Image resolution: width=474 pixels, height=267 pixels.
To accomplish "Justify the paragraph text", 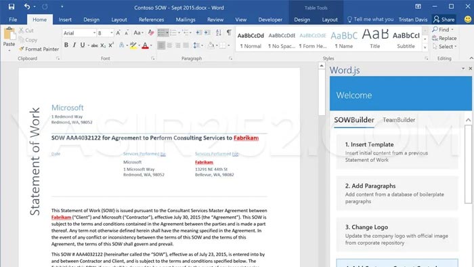I will pos(186,45).
